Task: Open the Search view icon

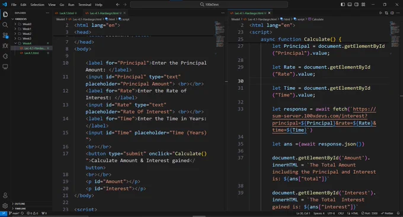Action: (5, 25)
